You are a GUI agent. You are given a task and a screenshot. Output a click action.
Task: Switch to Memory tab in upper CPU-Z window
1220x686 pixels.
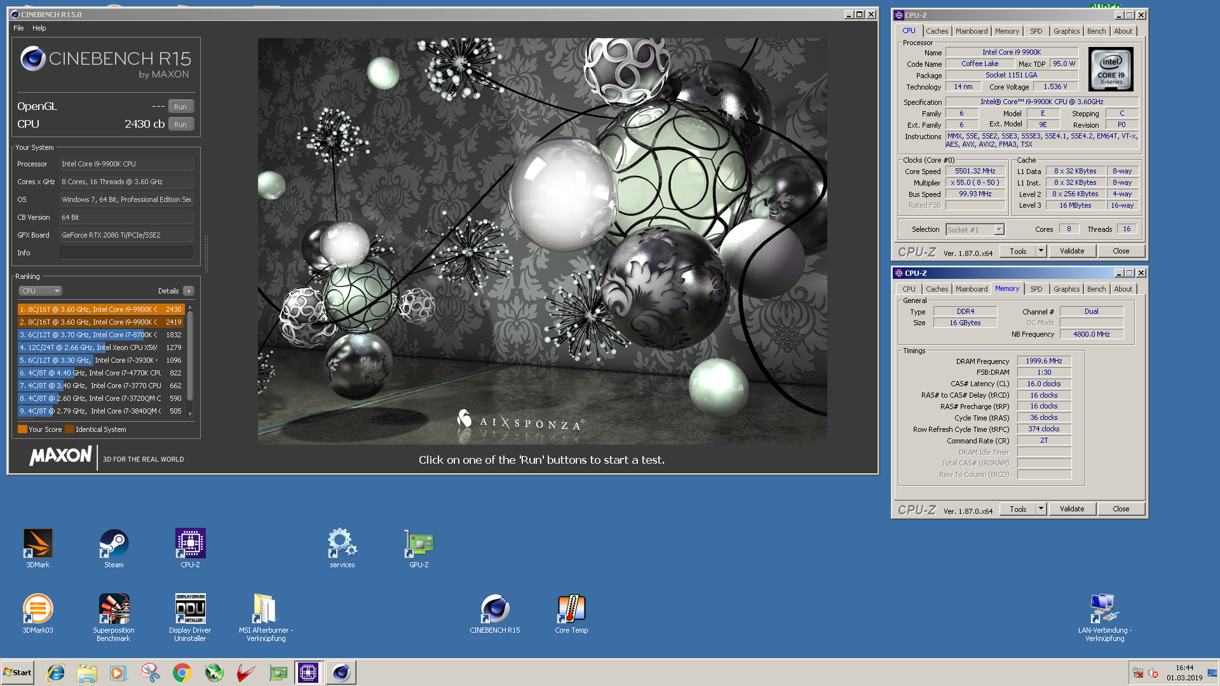pyautogui.click(x=1007, y=31)
